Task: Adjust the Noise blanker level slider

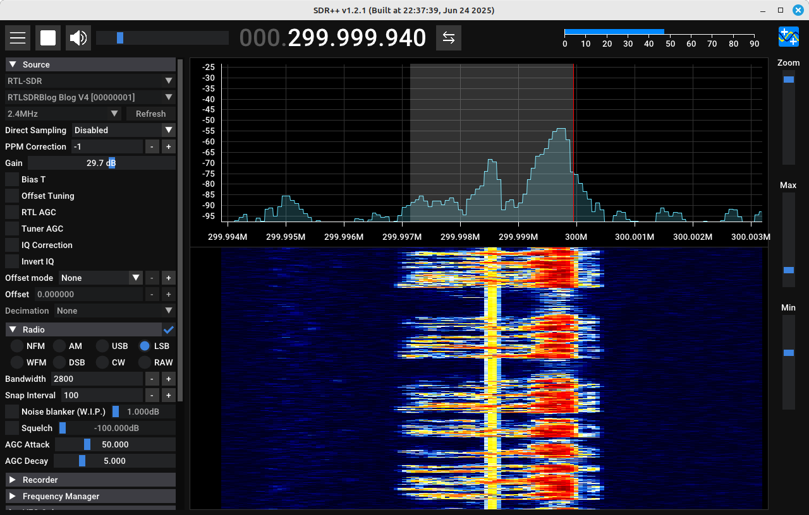Action: [x=143, y=411]
